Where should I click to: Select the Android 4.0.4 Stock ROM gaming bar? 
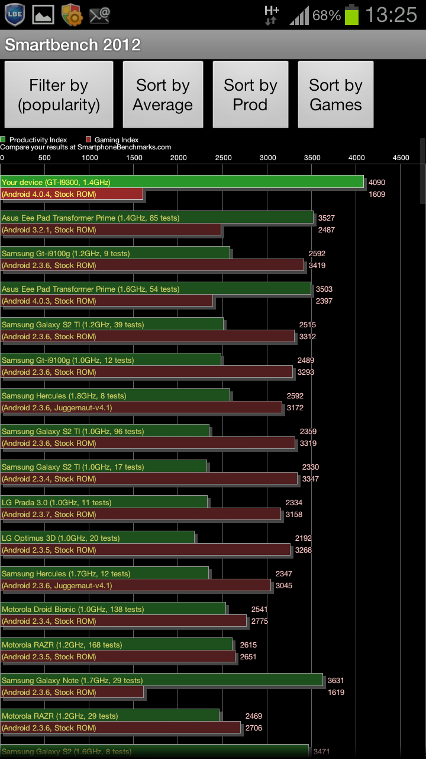[72, 194]
